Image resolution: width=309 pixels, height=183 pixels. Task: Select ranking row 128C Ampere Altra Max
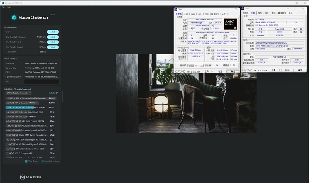31,98
